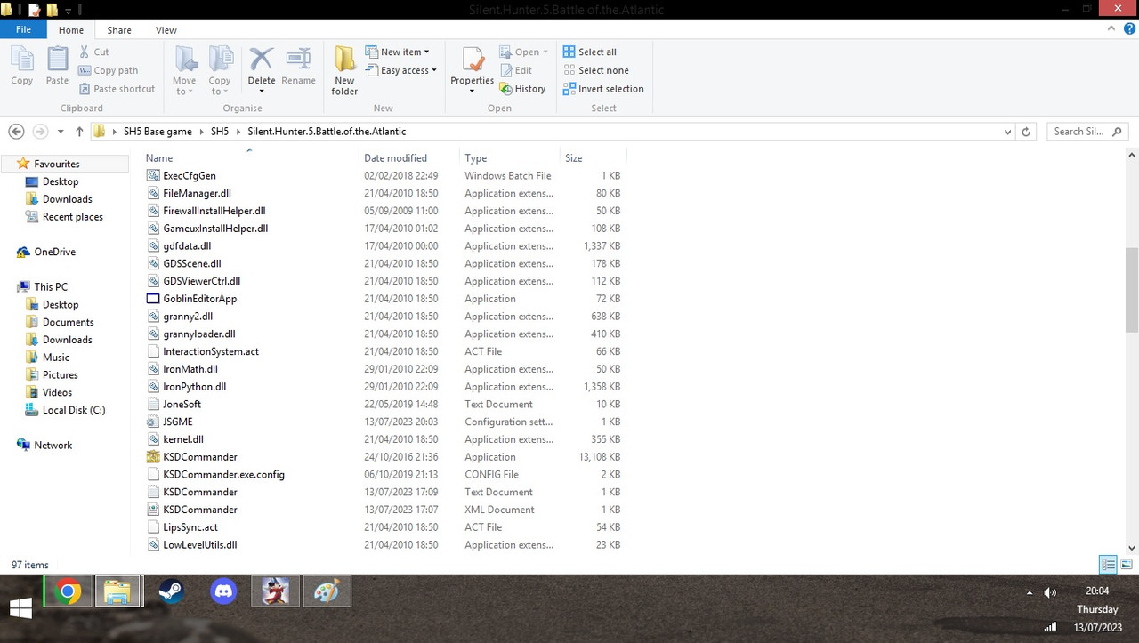Open the File tab
Image resolution: width=1139 pixels, height=643 pixels.
pos(24,29)
